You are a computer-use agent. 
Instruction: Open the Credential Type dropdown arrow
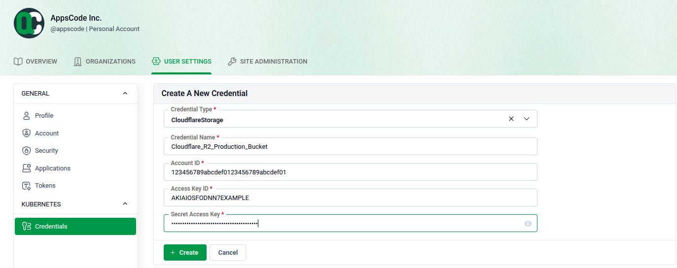tap(526, 119)
